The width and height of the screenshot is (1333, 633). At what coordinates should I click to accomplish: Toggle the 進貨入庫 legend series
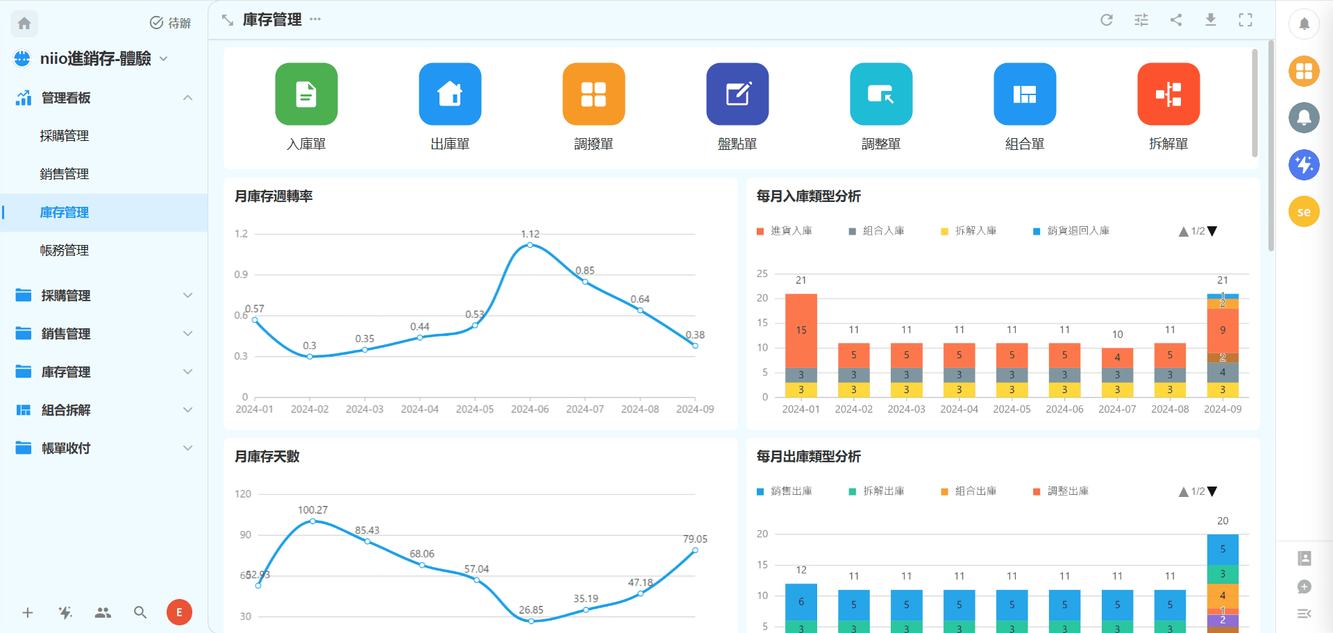pos(785,231)
